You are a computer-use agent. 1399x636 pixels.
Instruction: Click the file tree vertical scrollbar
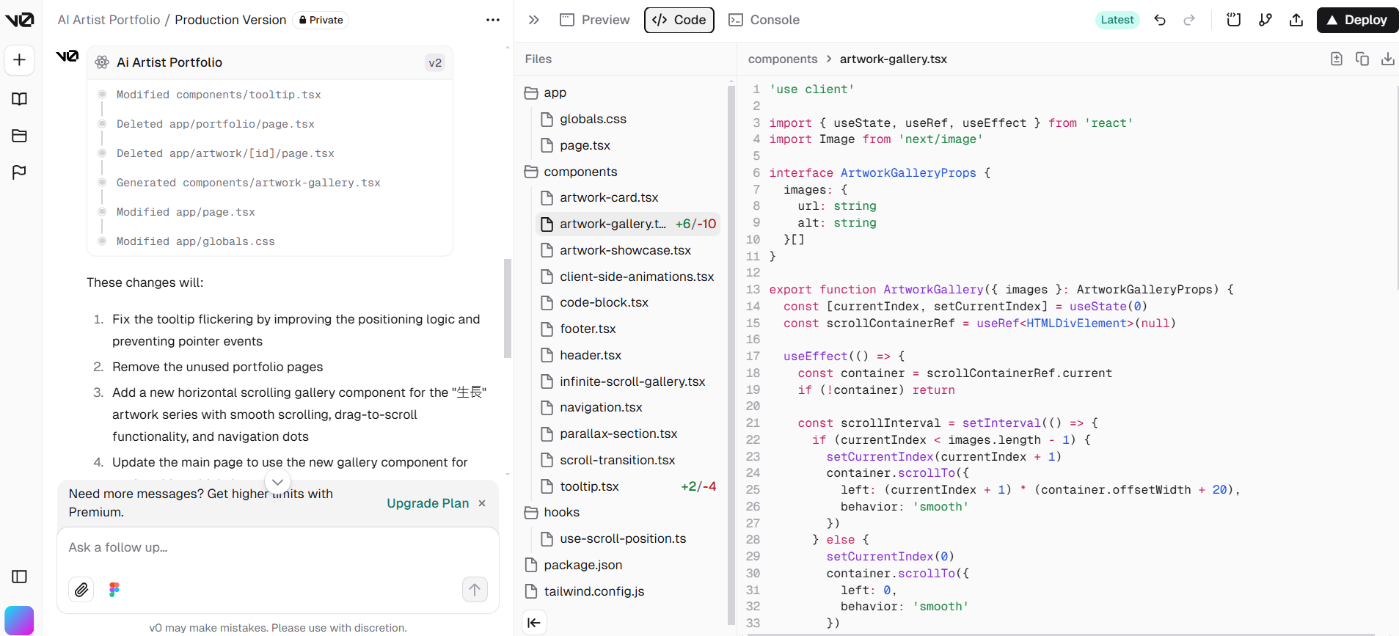[x=731, y=356]
